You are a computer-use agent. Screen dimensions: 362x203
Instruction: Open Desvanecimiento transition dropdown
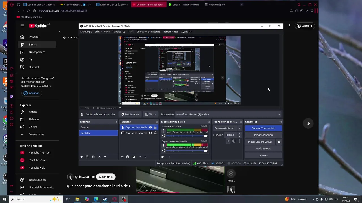[227, 128]
